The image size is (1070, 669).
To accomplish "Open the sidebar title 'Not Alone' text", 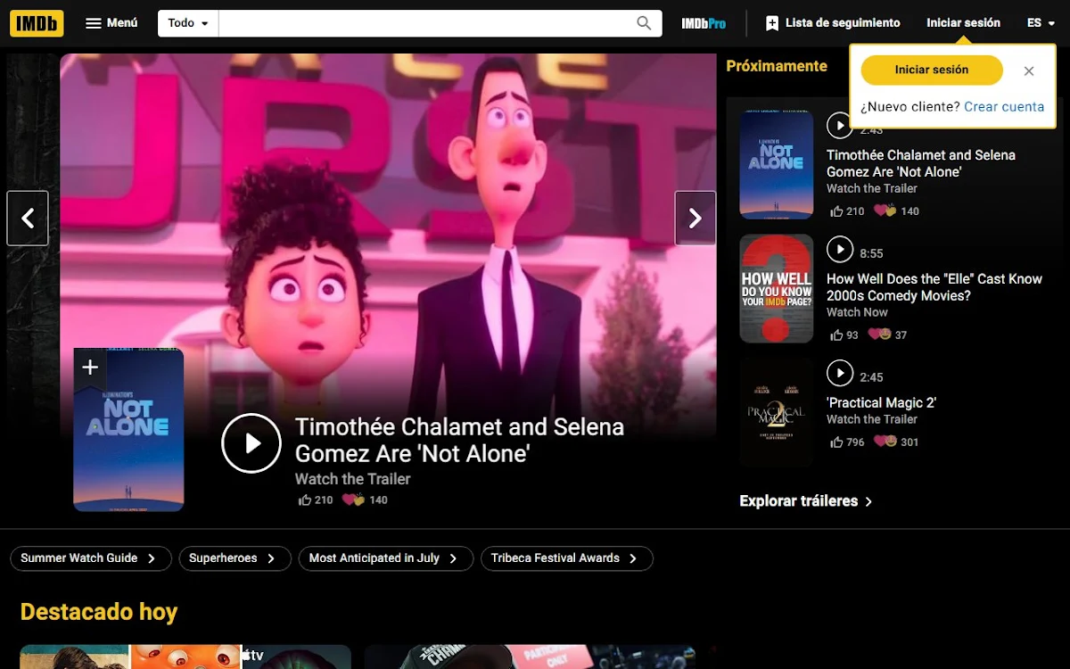I will [921, 163].
